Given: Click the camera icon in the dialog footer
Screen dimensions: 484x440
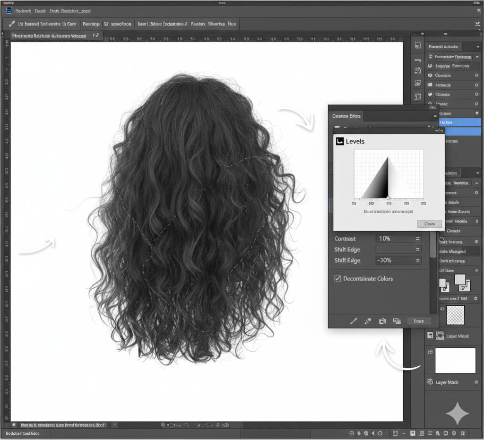Looking at the screenshot, I should [x=382, y=321].
